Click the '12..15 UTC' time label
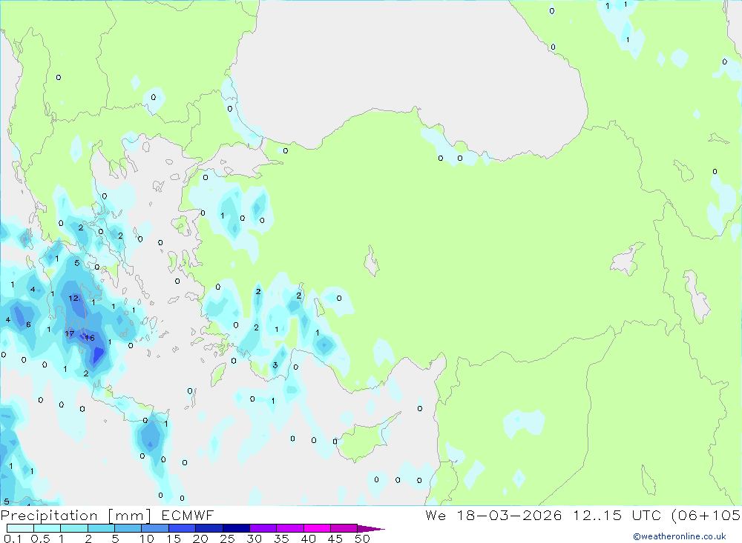This screenshot has height=543, width=742. (617, 516)
